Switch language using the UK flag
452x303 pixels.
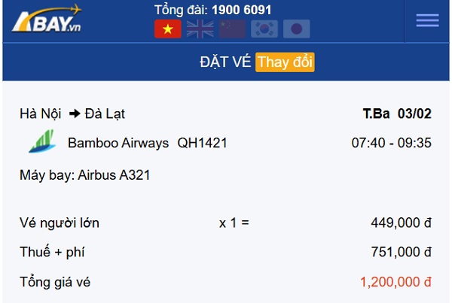[x=200, y=29]
